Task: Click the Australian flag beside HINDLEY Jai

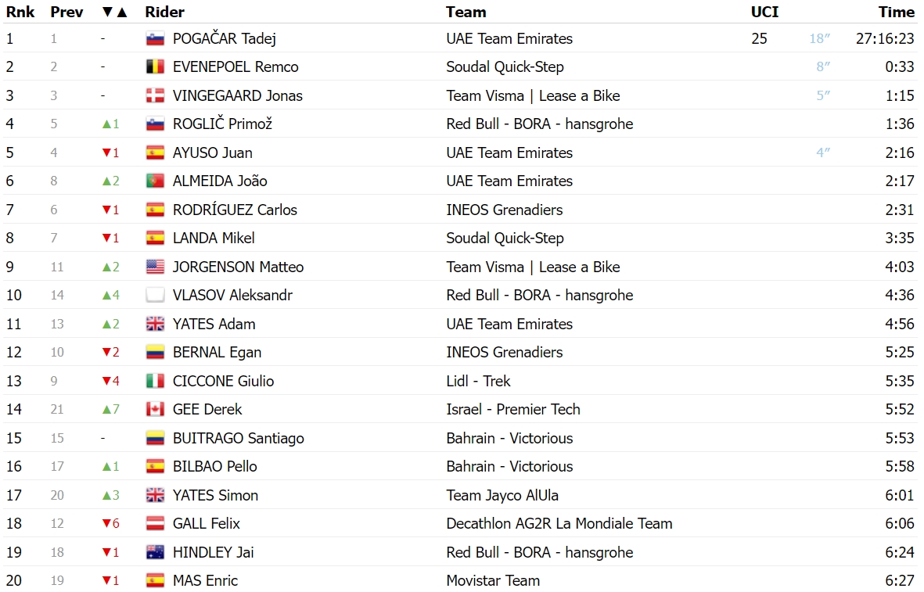Action: tap(155, 553)
